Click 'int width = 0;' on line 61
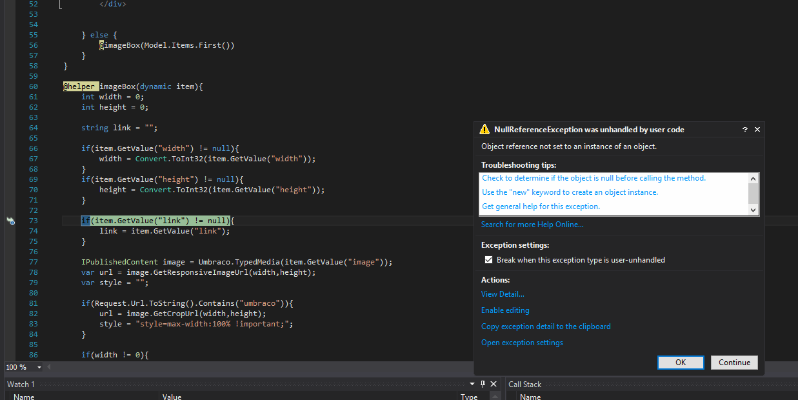The image size is (798, 400). [x=113, y=97]
